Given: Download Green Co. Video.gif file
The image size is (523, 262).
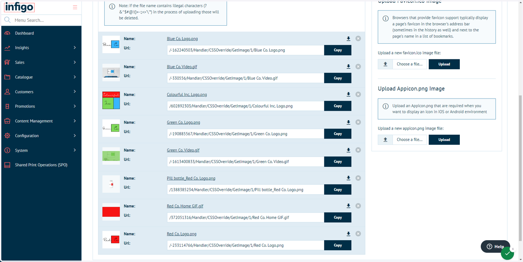Looking at the screenshot, I should tap(348, 150).
